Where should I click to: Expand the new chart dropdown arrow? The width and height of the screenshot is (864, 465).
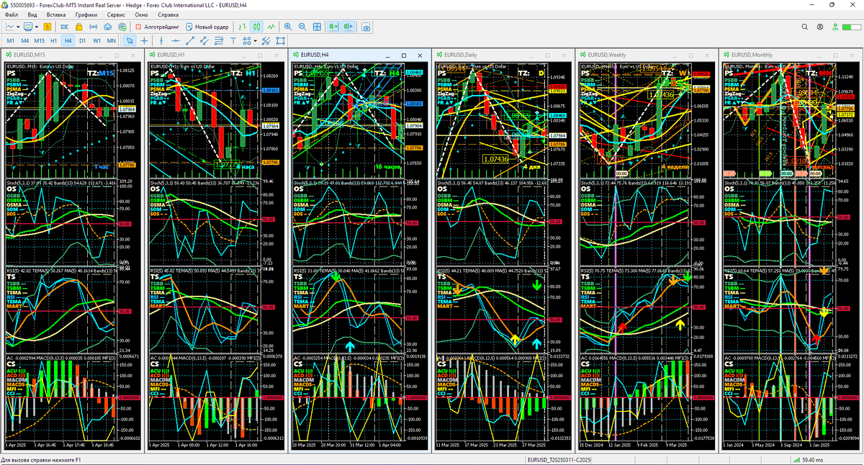click(x=19, y=27)
